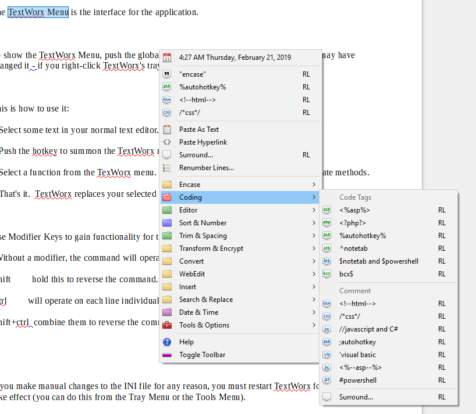476x414 pixels.
Task: Click the numbered list icon for Renumber Lines
Action: [x=167, y=168]
